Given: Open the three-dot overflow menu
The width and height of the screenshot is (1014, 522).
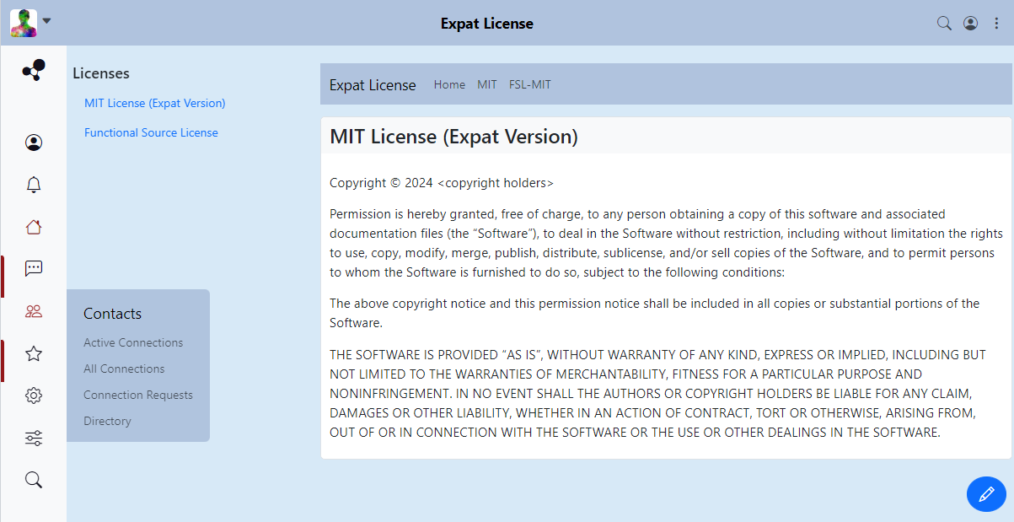Looking at the screenshot, I should pyautogui.click(x=996, y=24).
